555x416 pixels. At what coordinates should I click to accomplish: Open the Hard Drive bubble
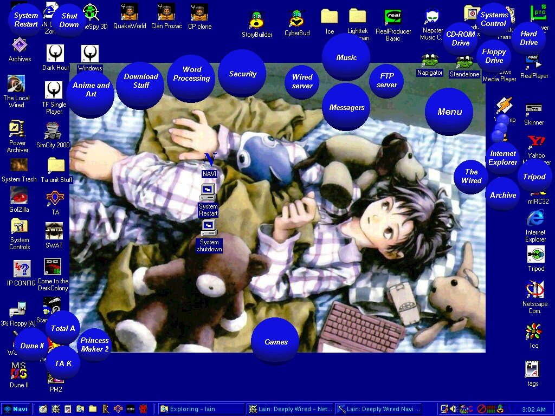(529, 38)
